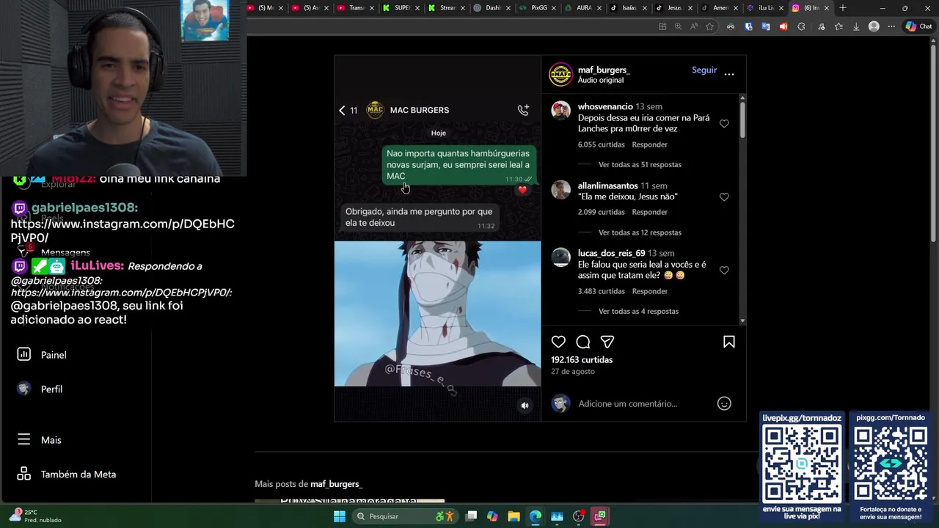Viewport: 939px width, 528px height.
Task: Unmute the video with the speaker icon
Action: 525,406
